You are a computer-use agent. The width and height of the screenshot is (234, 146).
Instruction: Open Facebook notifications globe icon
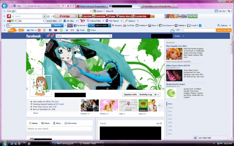[x=52, y=36]
